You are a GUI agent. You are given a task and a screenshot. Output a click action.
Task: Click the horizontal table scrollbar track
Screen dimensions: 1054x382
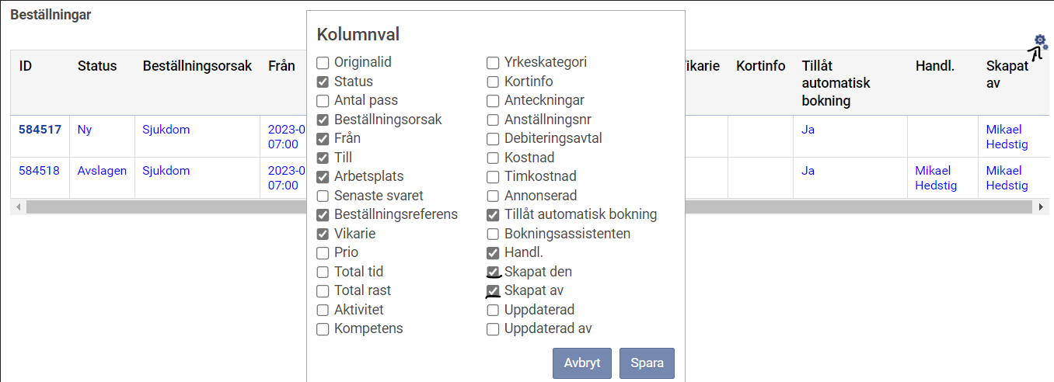(x=529, y=207)
